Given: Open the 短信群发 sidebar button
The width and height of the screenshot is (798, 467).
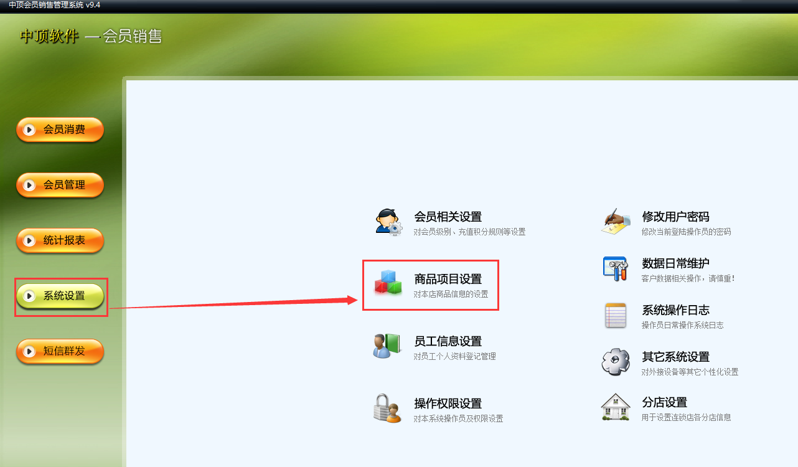Looking at the screenshot, I should [x=60, y=351].
